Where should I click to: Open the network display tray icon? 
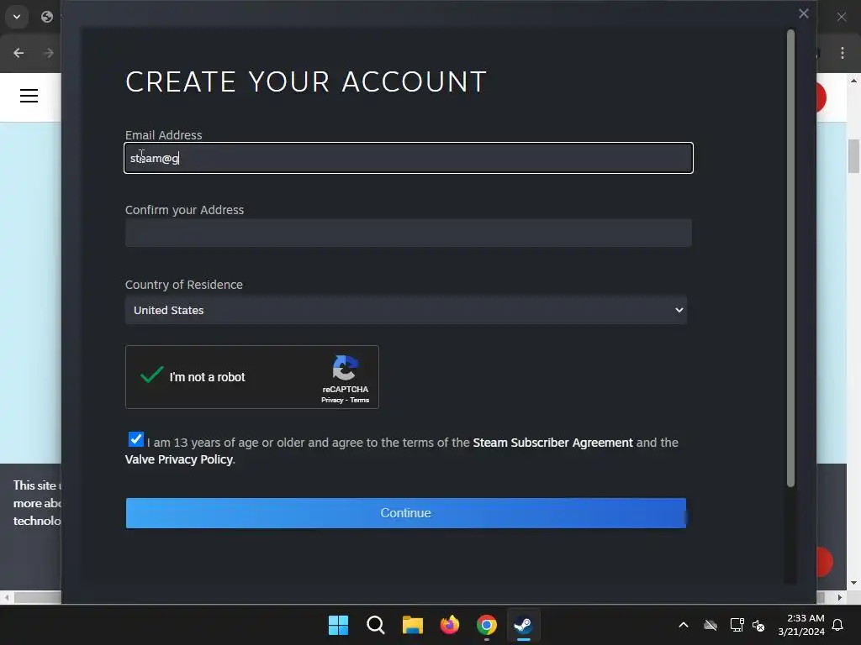[737, 625]
